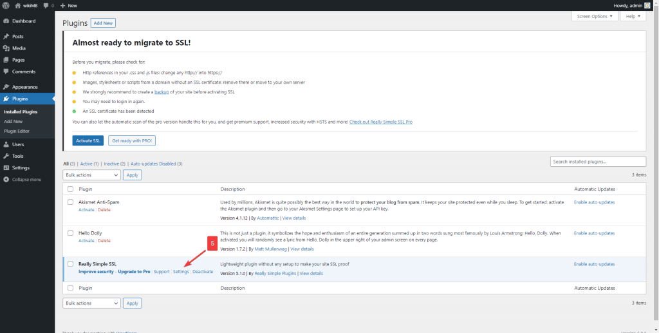This screenshot has width=659, height=333.
Task: Expand the Help tab
Action: click(x=632, y=16)
